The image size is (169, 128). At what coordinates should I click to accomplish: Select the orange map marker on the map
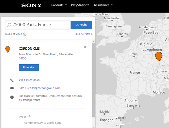point(159,56)
